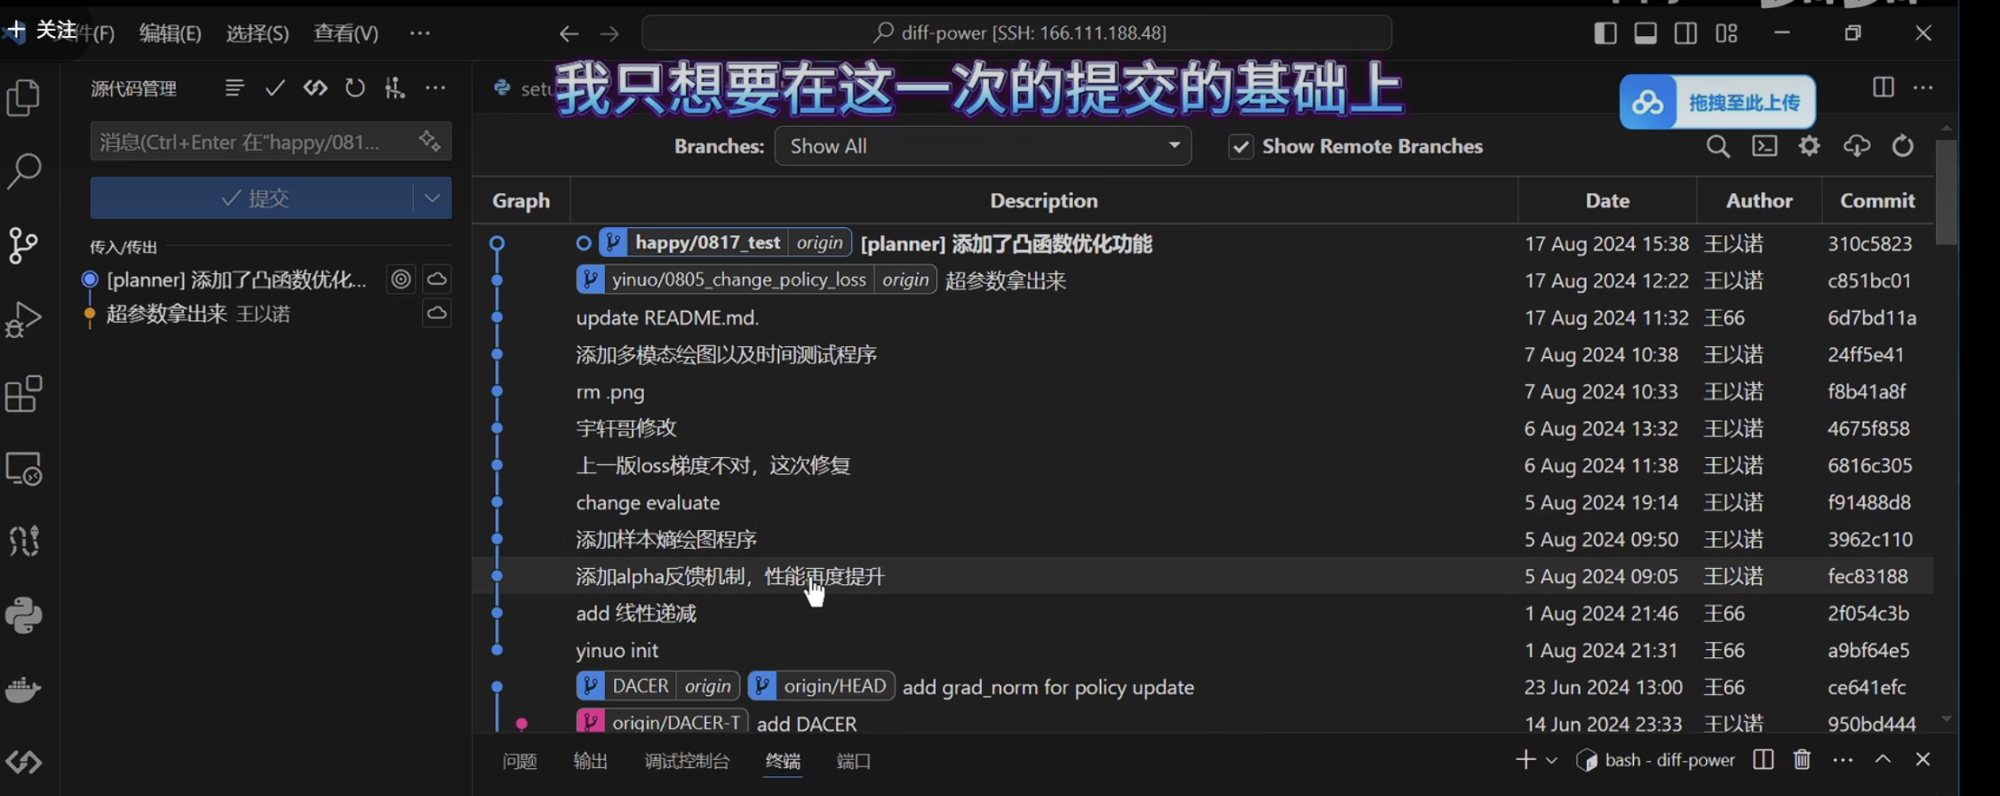Click view as tree/list icon in source control
The image size is (2000, 796).
[234, 87]
